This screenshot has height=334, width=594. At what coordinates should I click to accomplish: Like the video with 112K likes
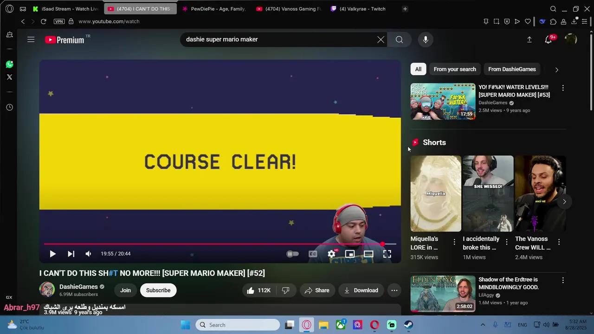pyautogui.click(x=259, y=290)
